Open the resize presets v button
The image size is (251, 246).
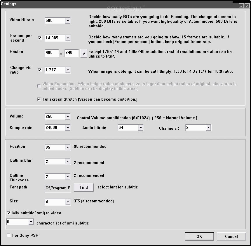pos(83,54)
